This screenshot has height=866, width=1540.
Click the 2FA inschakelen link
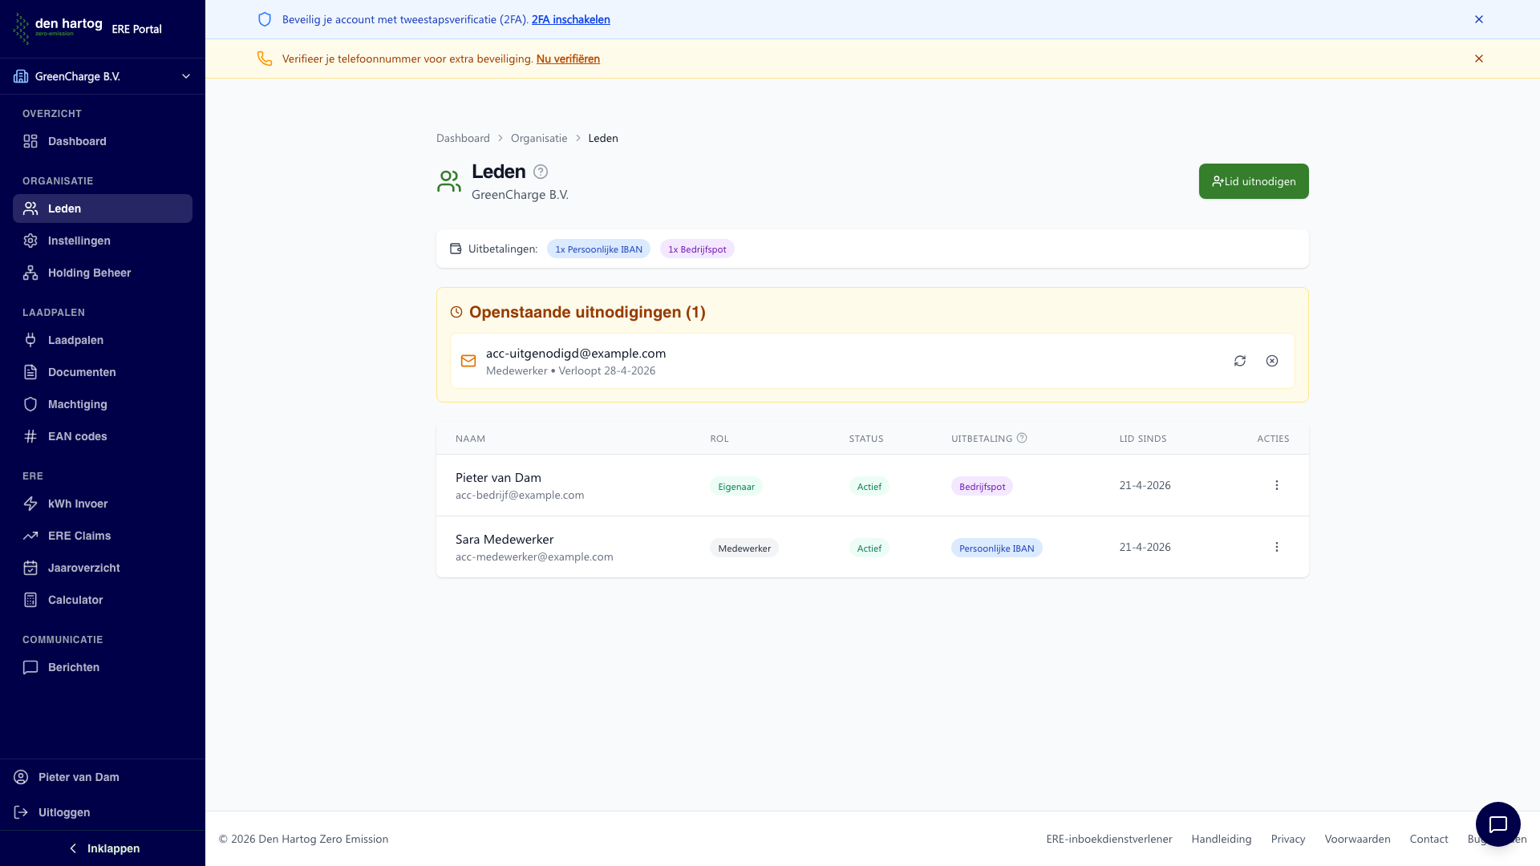[x=570, y=19]
